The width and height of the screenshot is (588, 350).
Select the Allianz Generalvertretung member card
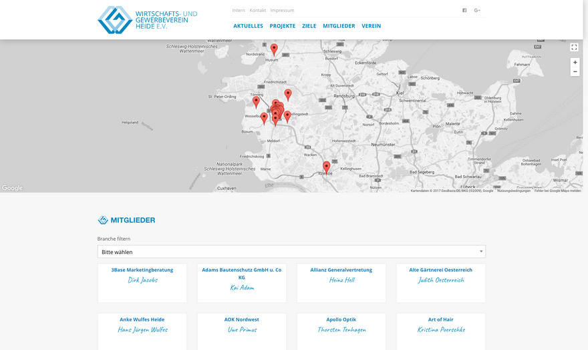[341, 283]
